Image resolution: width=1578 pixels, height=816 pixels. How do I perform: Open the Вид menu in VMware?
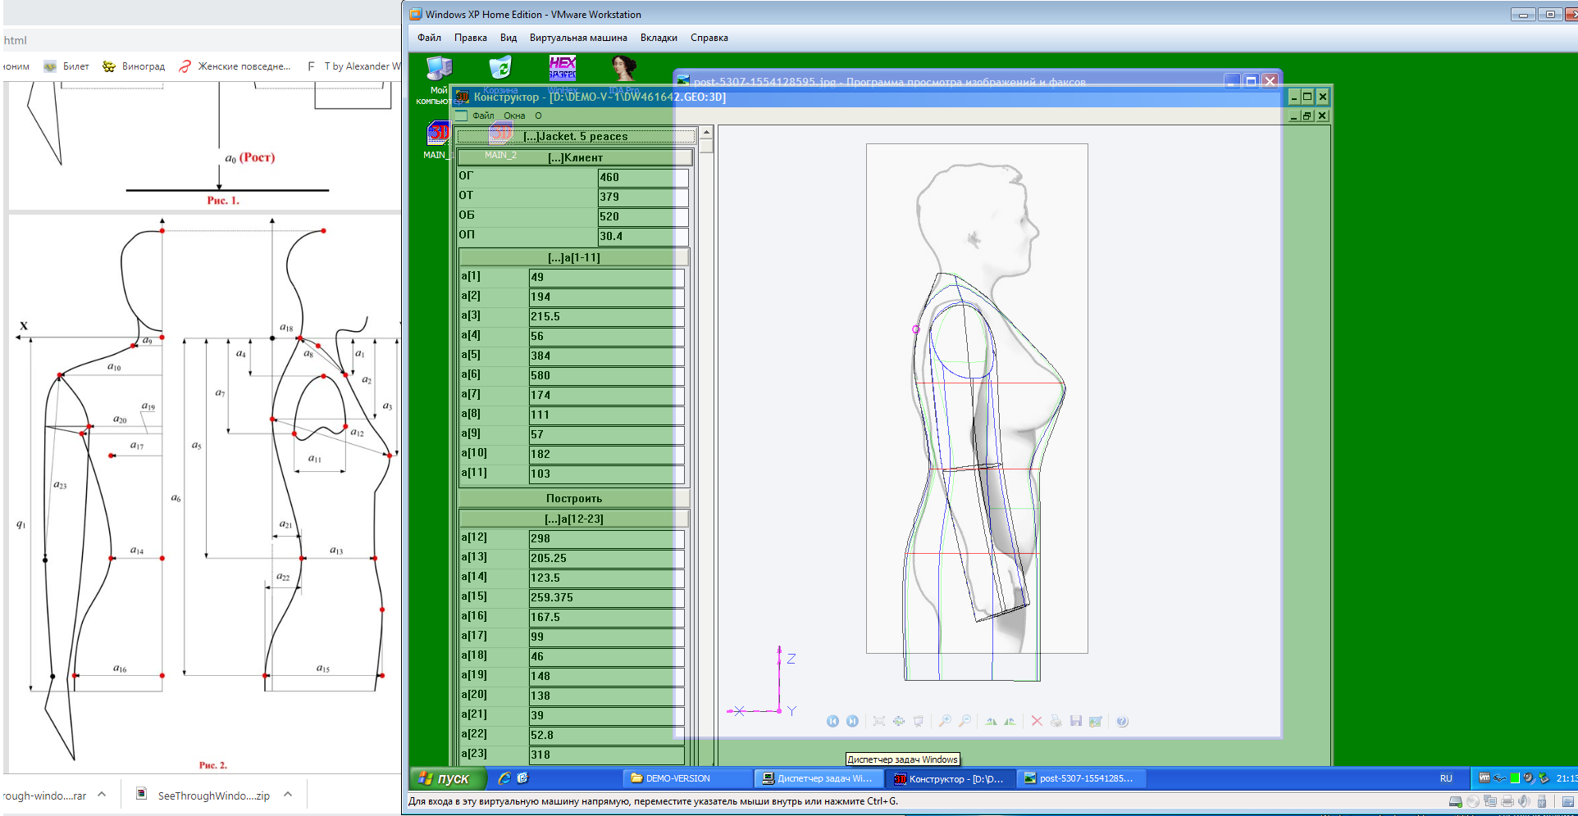(509, 38)
